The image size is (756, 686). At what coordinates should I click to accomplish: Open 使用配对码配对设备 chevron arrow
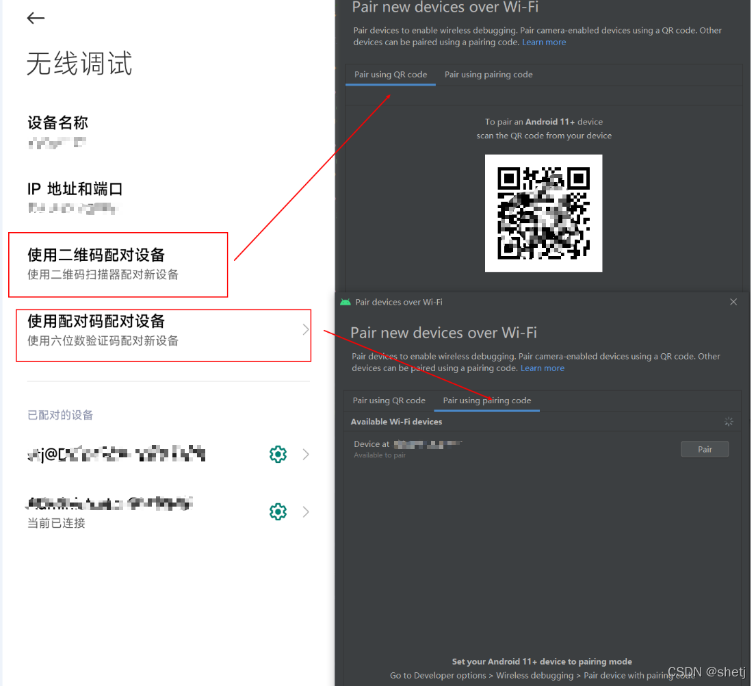tap(305, 329)
